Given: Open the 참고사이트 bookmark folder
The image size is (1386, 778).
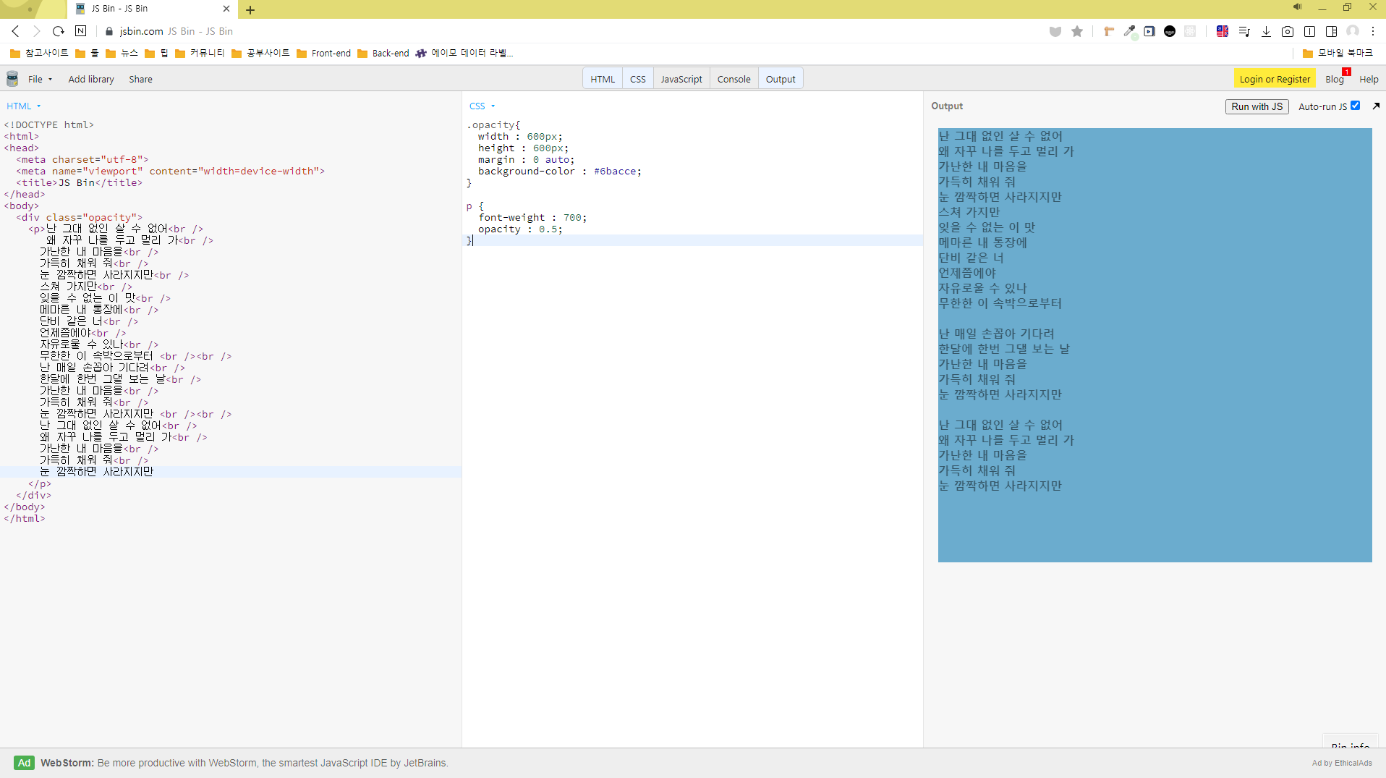Looking at the screenshot, I should [39, 53].
